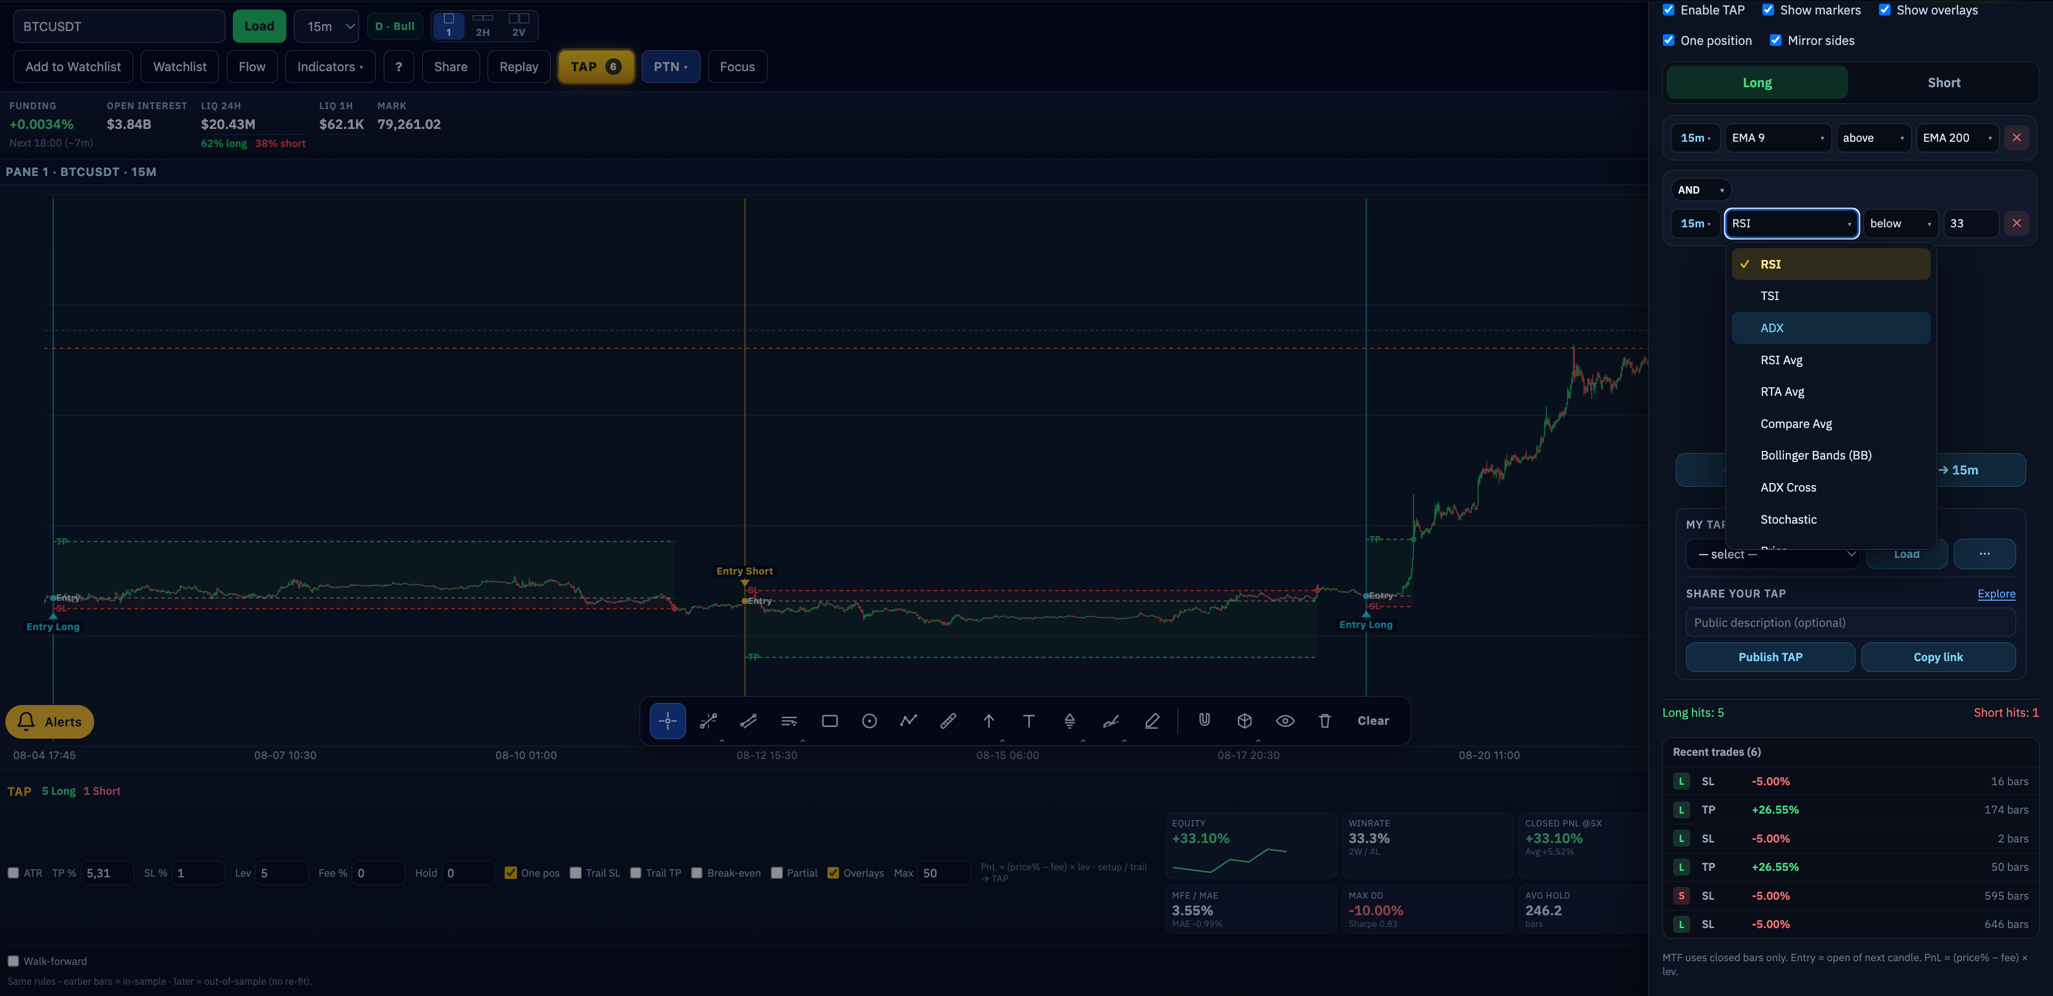Open the EMA 200 target dropdown
The height and width of the screenshot is (996, 2053).
tap(1957, 138)
